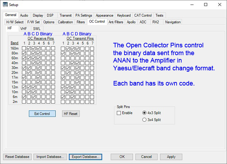Screen dimensions: 227x164
Task: Uncheck 160m receive pin 2
Action: [29, 48]
